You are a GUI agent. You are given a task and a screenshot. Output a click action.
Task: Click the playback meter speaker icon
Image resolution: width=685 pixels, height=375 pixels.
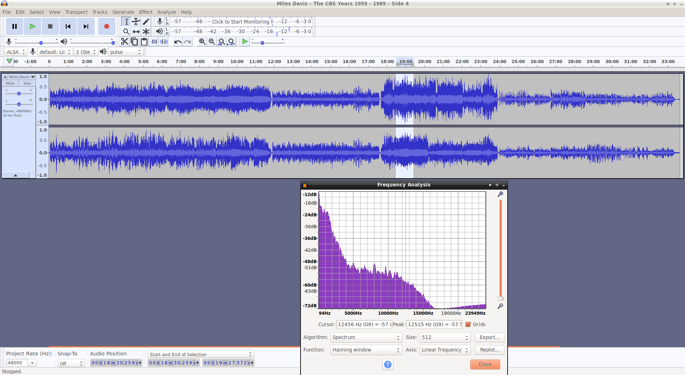(x=160, y=31)
